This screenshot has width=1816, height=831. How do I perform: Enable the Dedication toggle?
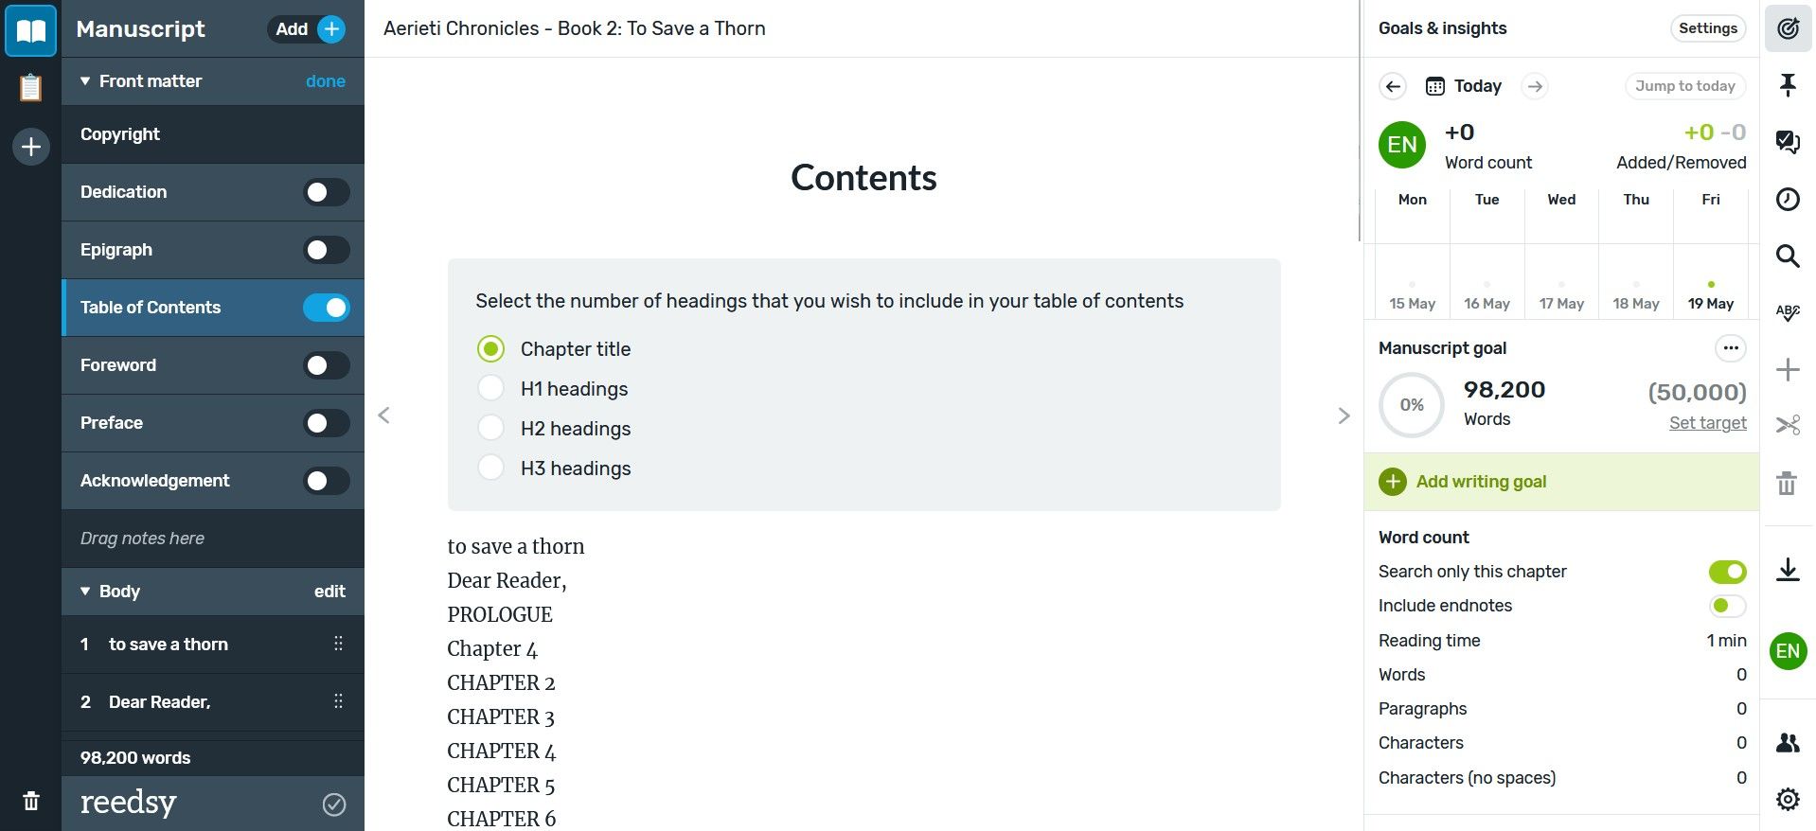pyautogui.click(x=326, y=192)
